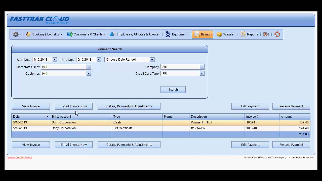Viewport: 322px width, 181px height.
Task: Click the top Edit Payment button
Action: click(250, 106)
